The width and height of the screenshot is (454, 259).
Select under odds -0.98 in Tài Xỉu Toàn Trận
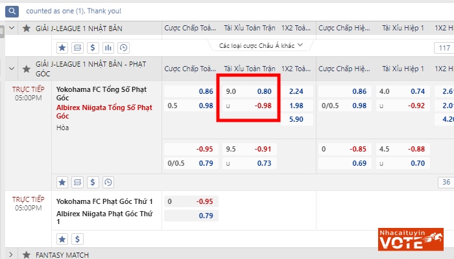coord(249,106)
